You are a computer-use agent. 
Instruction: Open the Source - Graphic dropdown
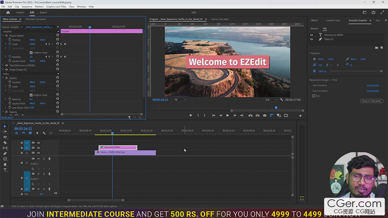(x=22, y=27)
